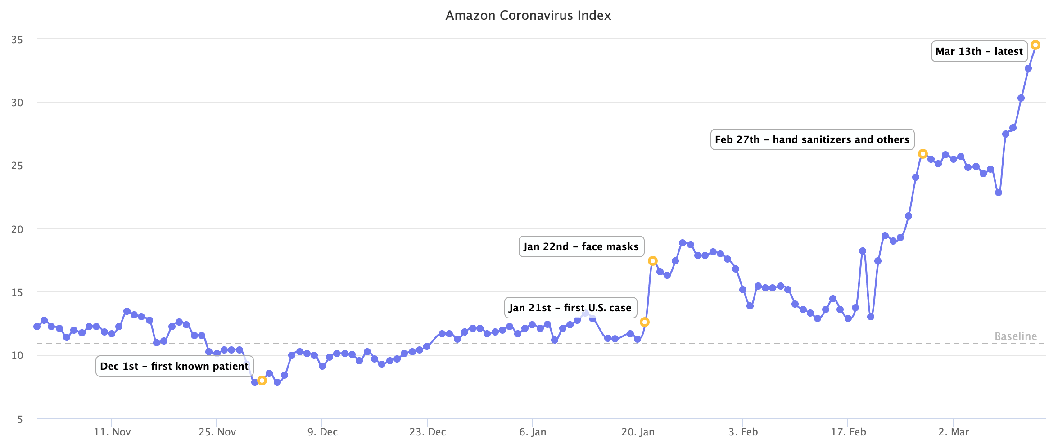Click the Amazon Coronavirus Index chart title

(x=528, y=15)
